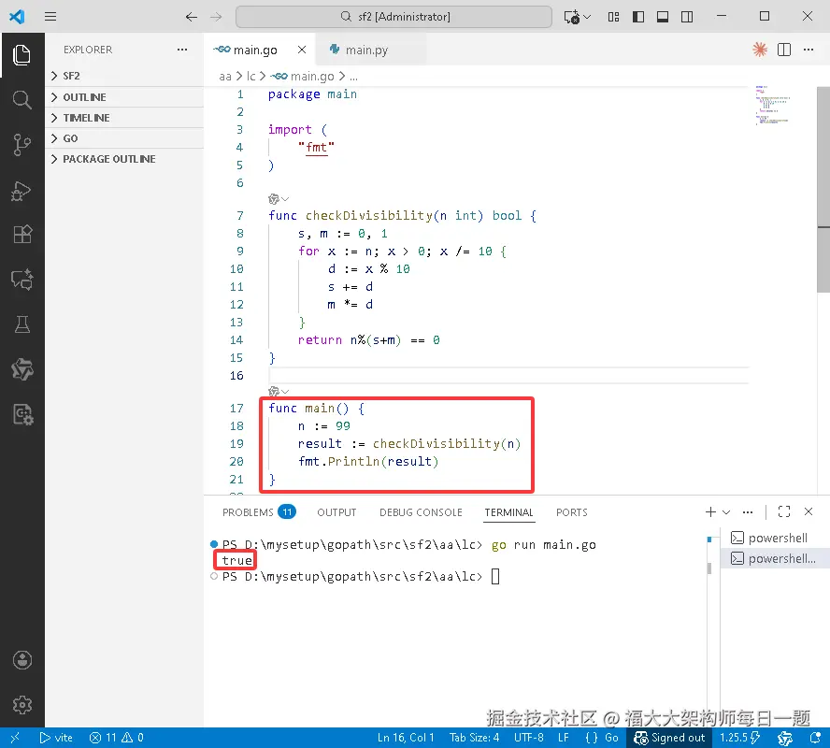Open the launch profile dropdown arrow
Image resolution: width=830 pixels, height=748 pixels.
[x=726, y=511]
